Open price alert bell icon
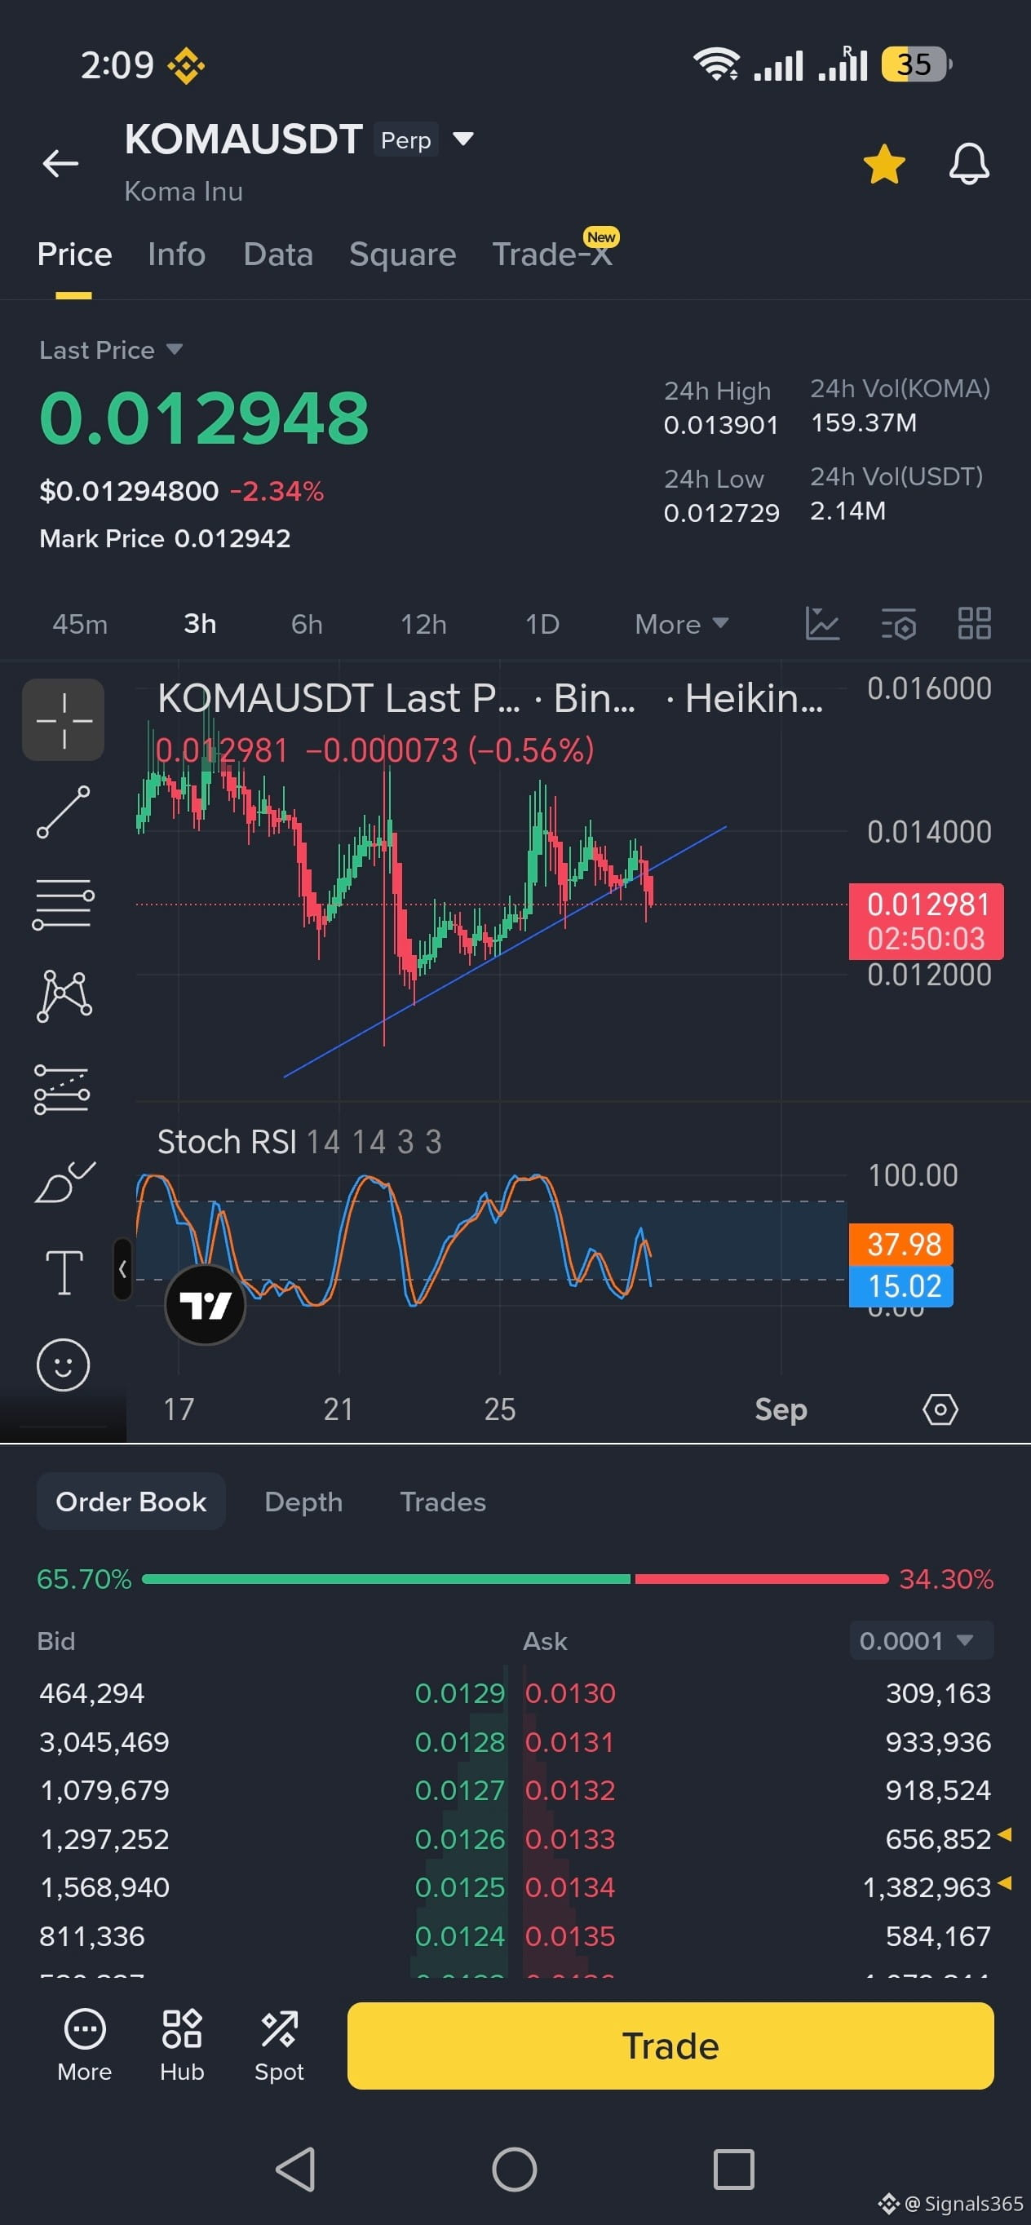This screenshot has height=2225, width=1031. (x=969, y=163)
